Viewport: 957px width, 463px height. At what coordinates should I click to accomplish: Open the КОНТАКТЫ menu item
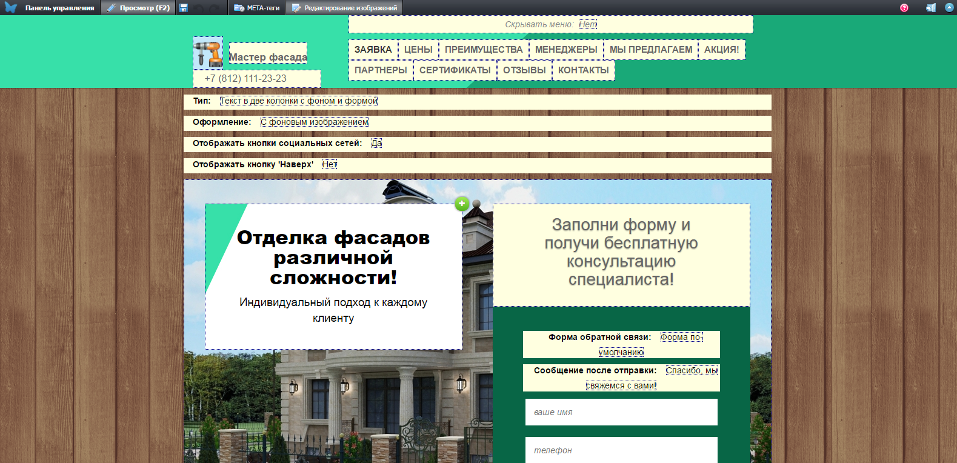pyautogui.click(x=584, y=70)
